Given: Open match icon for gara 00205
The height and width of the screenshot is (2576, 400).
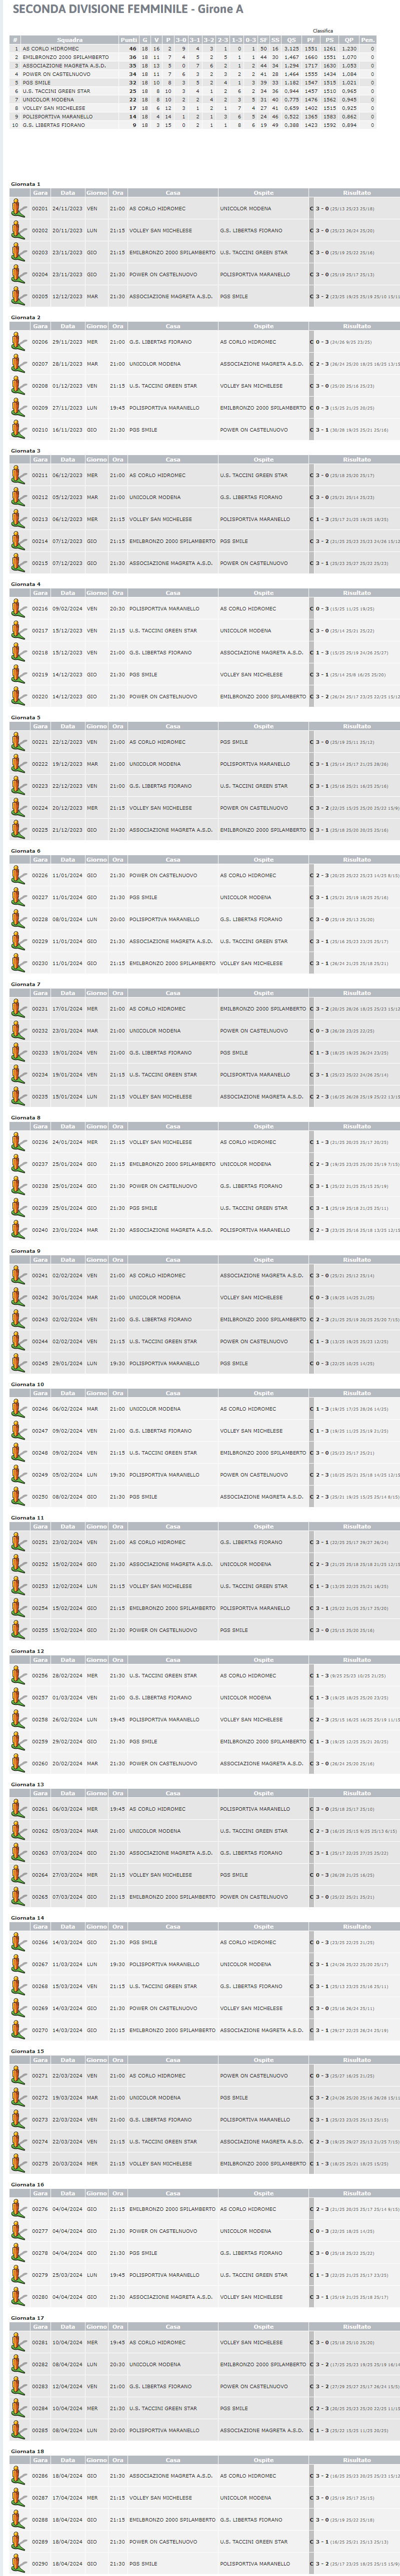Looking at the screenshot, I should (x=18, y=297).
